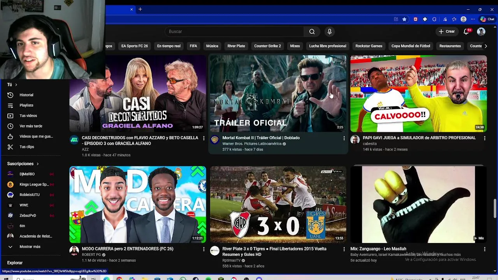
Task: Open Papi Gavi arbitro video thumbnail
Action: tap(419, 94)
